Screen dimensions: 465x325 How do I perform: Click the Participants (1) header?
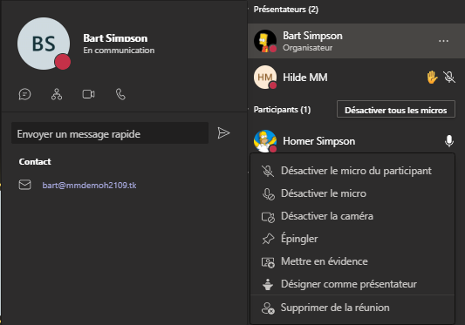pos(282,110)
